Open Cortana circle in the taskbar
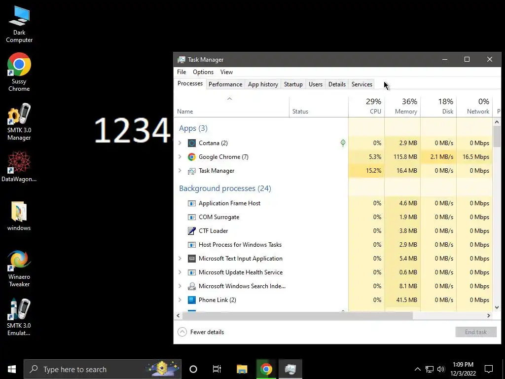The height and width of the screenshot is (379, 505). (x=193, y=369)
